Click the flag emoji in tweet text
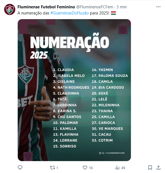The width and height of the screenshot is (165, 173). point(113,13)
